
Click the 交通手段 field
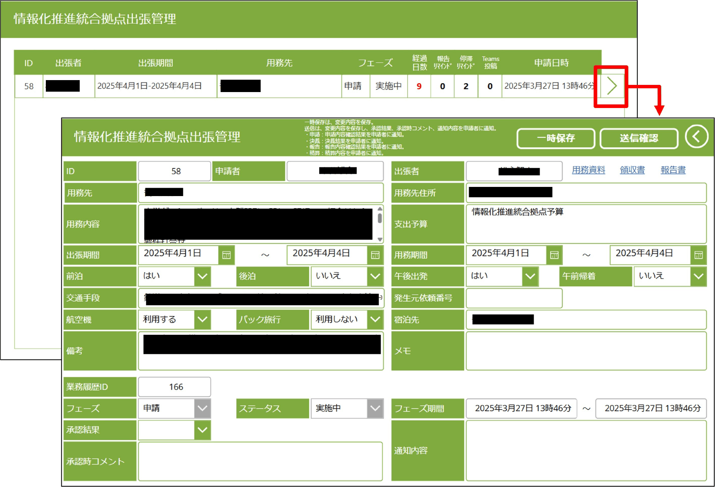click(x=261, y=298)
